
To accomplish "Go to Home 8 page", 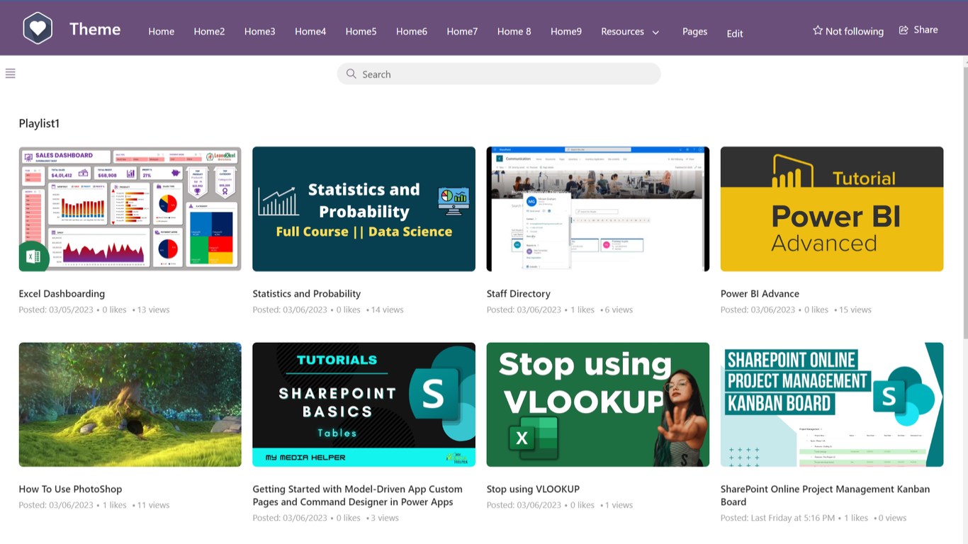I will (x=514, y=31).
